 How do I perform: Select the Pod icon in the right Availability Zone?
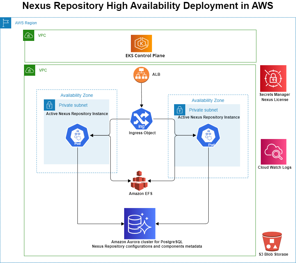(x=208, y=135)
